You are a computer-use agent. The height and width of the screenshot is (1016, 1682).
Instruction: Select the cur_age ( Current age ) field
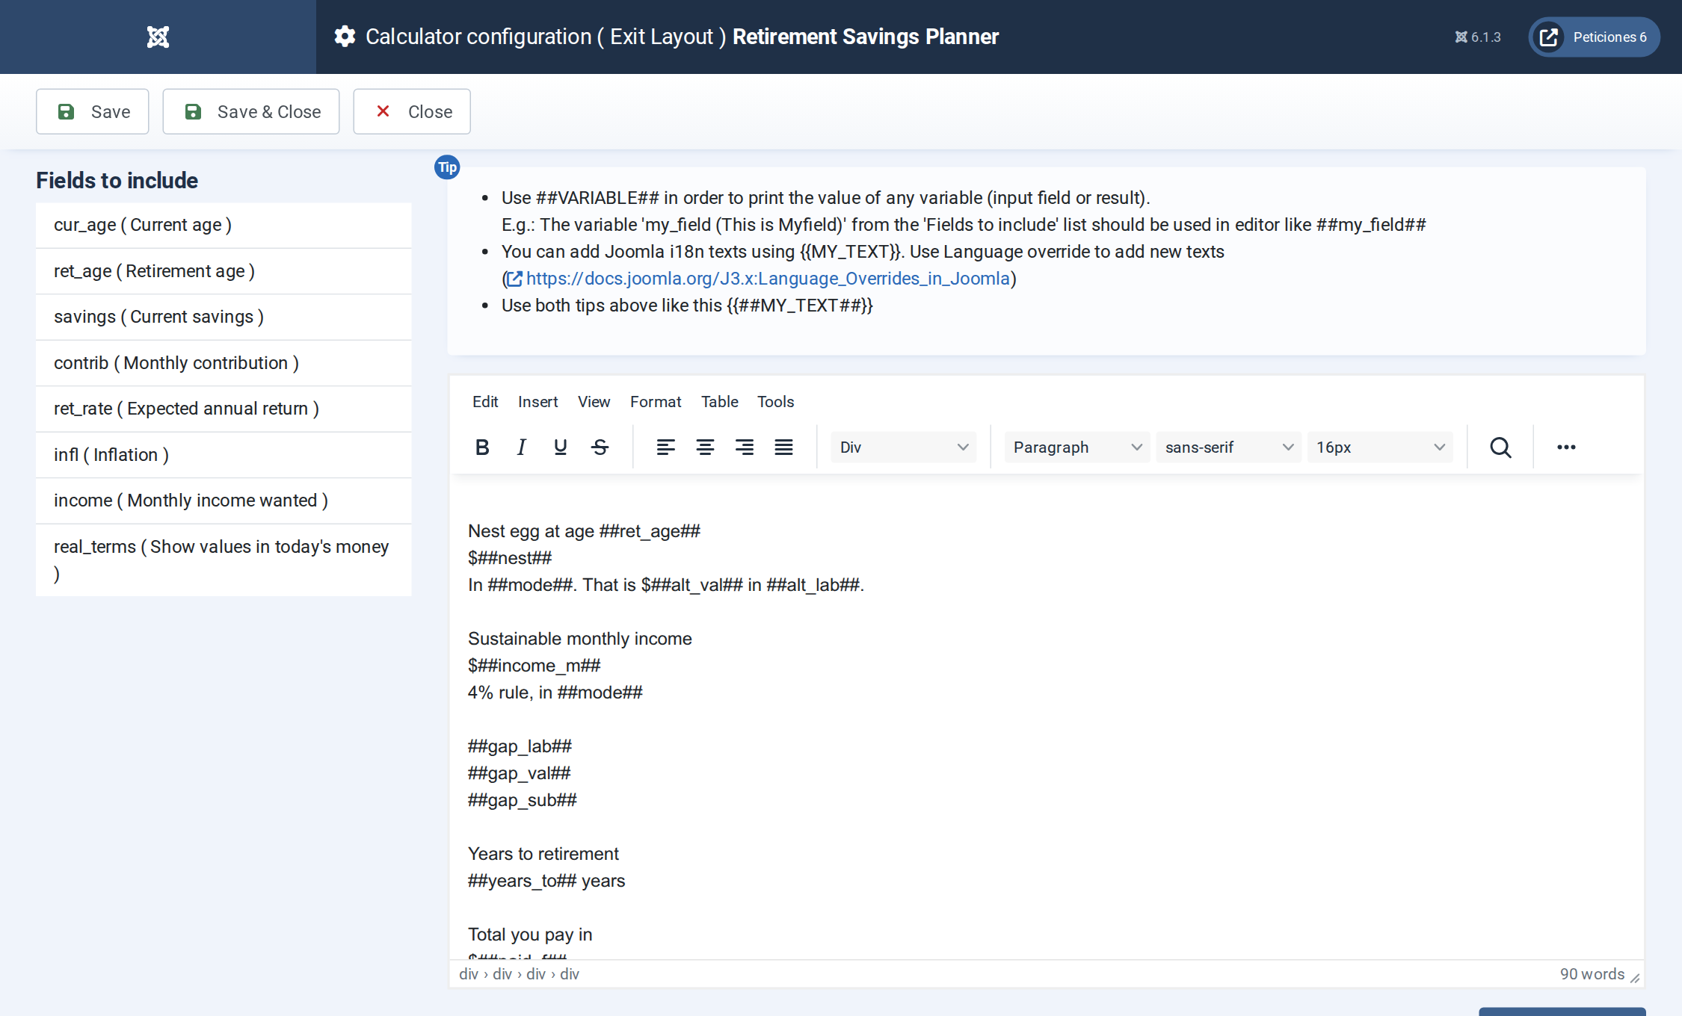pos(224,225)
